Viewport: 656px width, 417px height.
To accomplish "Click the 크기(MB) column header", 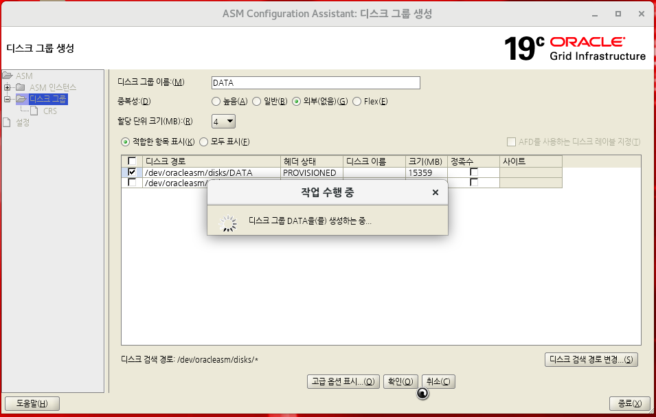I will tap(427, 161).
